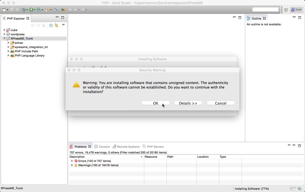305x192 pixels.
Task: Click the Profile toolbar icon
Action: coord(39,9)
